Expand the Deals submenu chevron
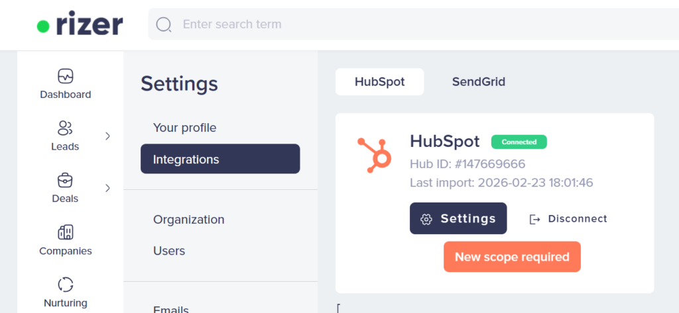 pos(108,188)
